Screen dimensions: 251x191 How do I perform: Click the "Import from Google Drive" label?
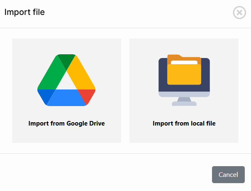click(x=66, y=123)
